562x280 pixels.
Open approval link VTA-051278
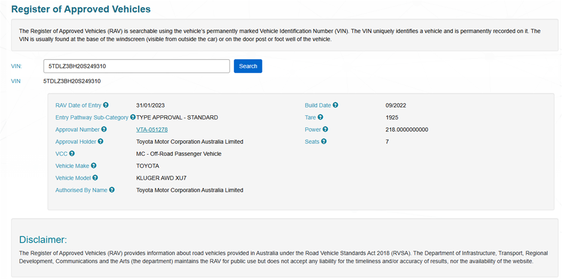152,130
